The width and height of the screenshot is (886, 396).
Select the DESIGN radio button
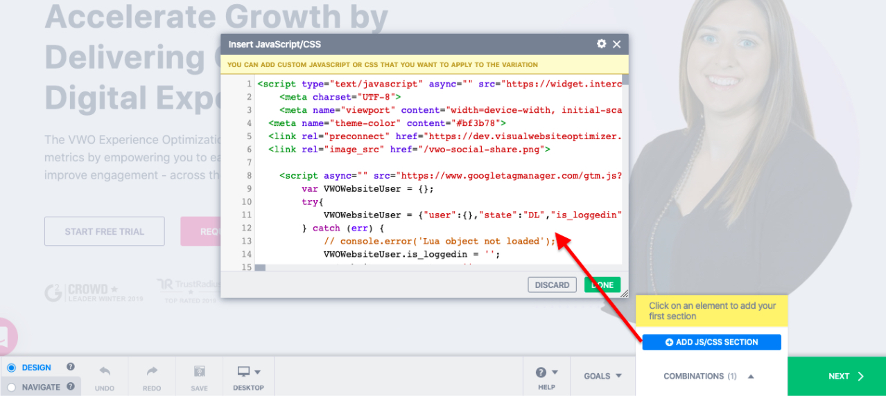click(11, 368)
